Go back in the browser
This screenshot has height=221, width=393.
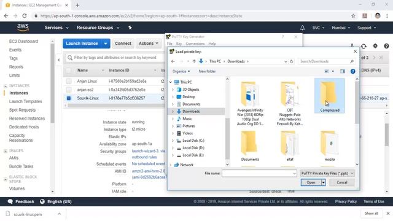point(6,16)
